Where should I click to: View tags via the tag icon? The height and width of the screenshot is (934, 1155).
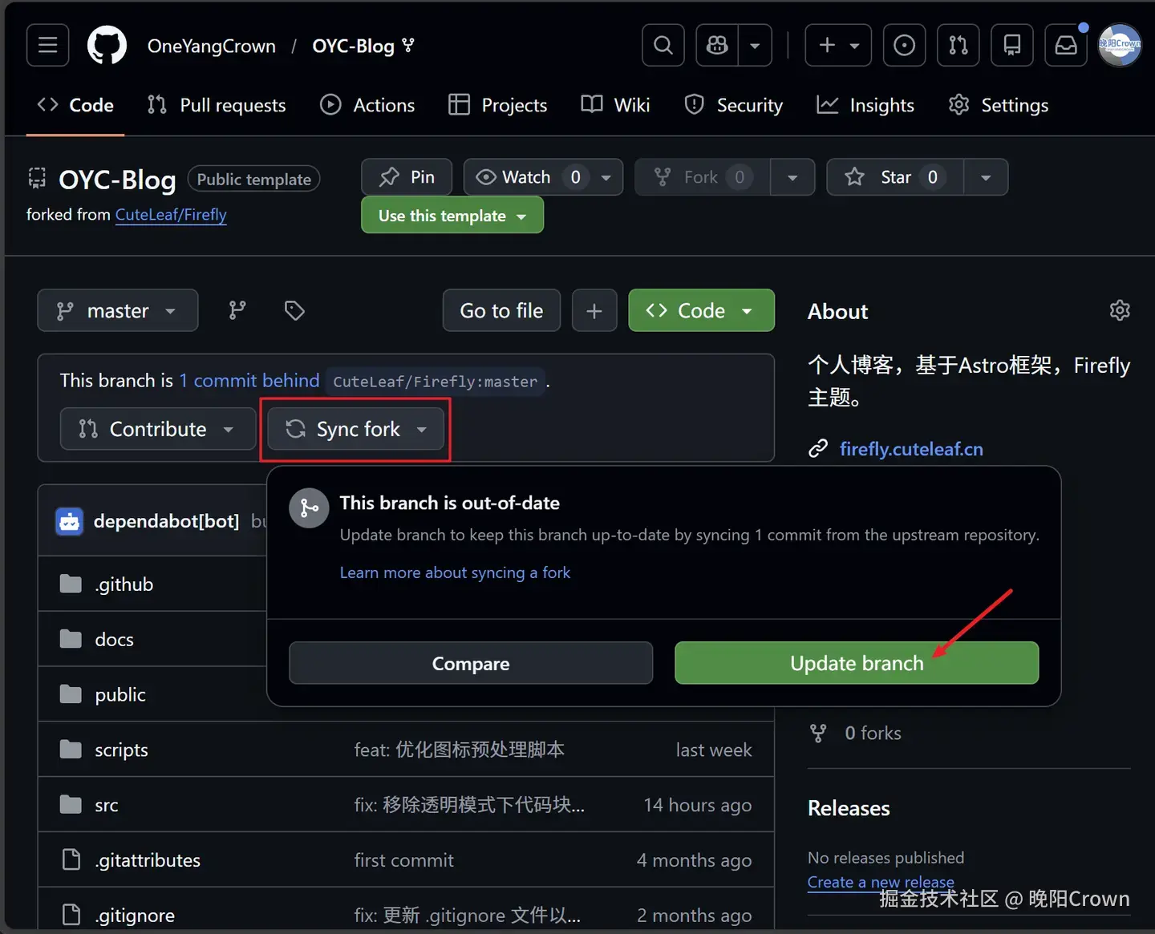294,310
